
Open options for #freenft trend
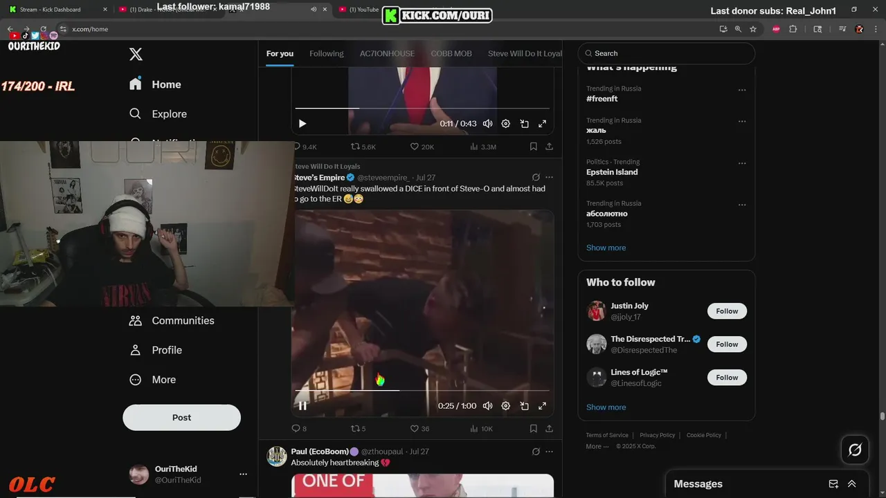742,90
